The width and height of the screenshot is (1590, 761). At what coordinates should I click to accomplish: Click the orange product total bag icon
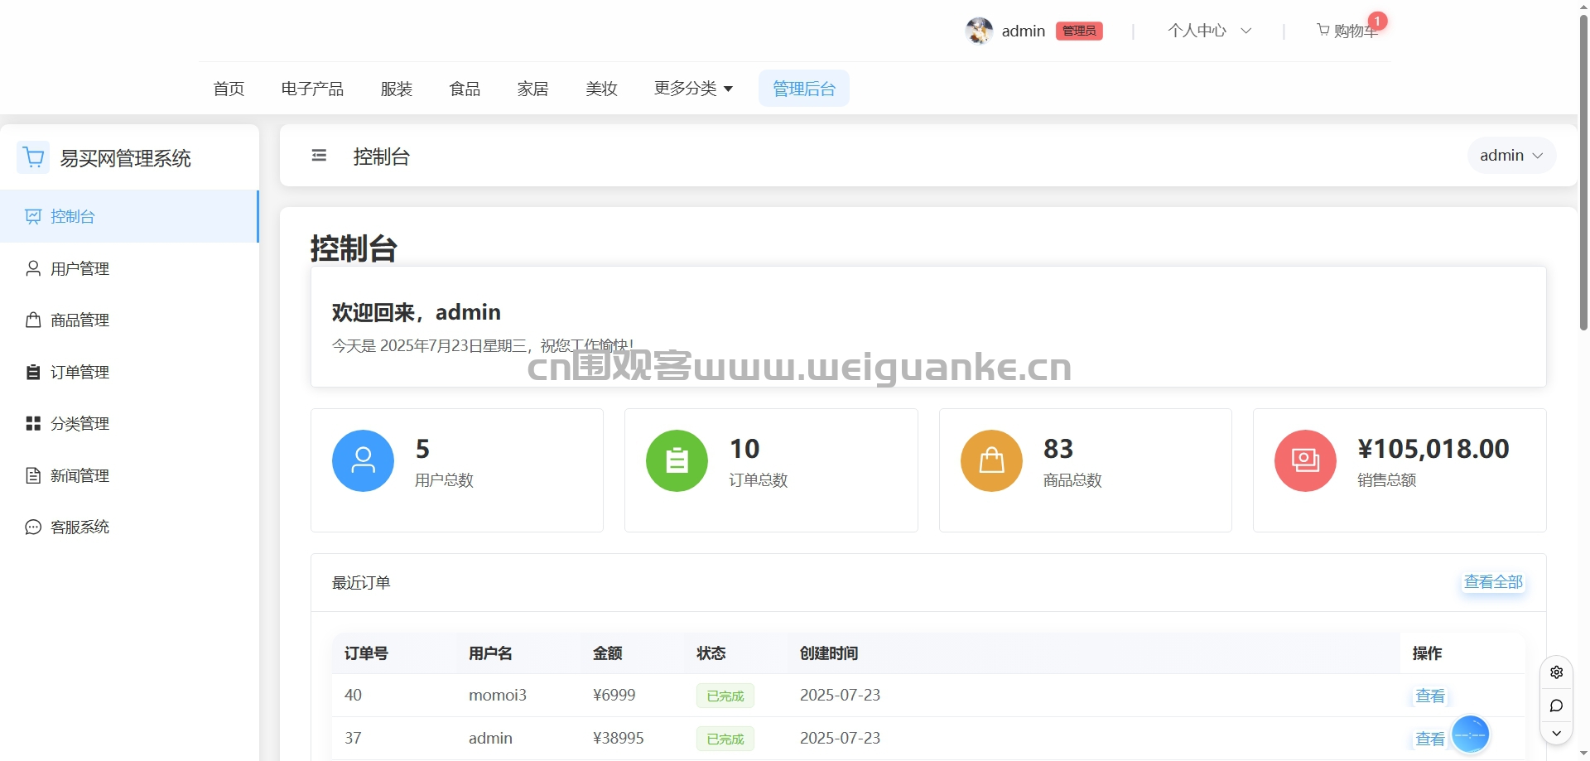coord(991,460)
